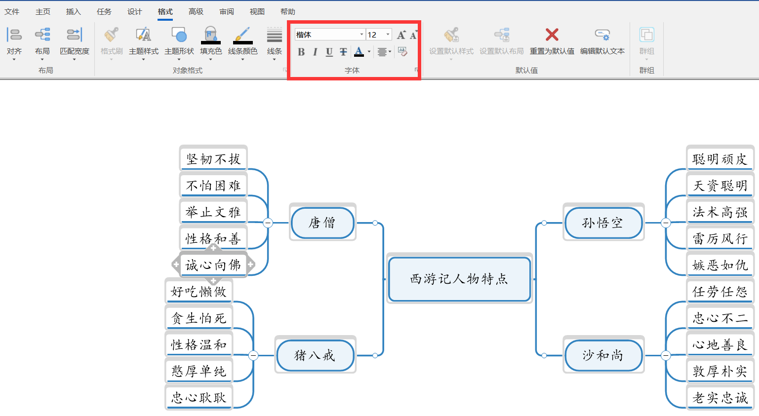Viewport: 759px width, 416px height.
Task: Collapse the 猪八戒 branch subtopics
Action: 253,355
